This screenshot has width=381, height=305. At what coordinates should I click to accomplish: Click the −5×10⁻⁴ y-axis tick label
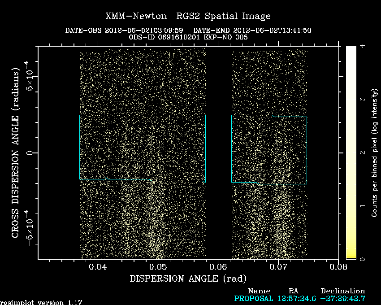30,228
